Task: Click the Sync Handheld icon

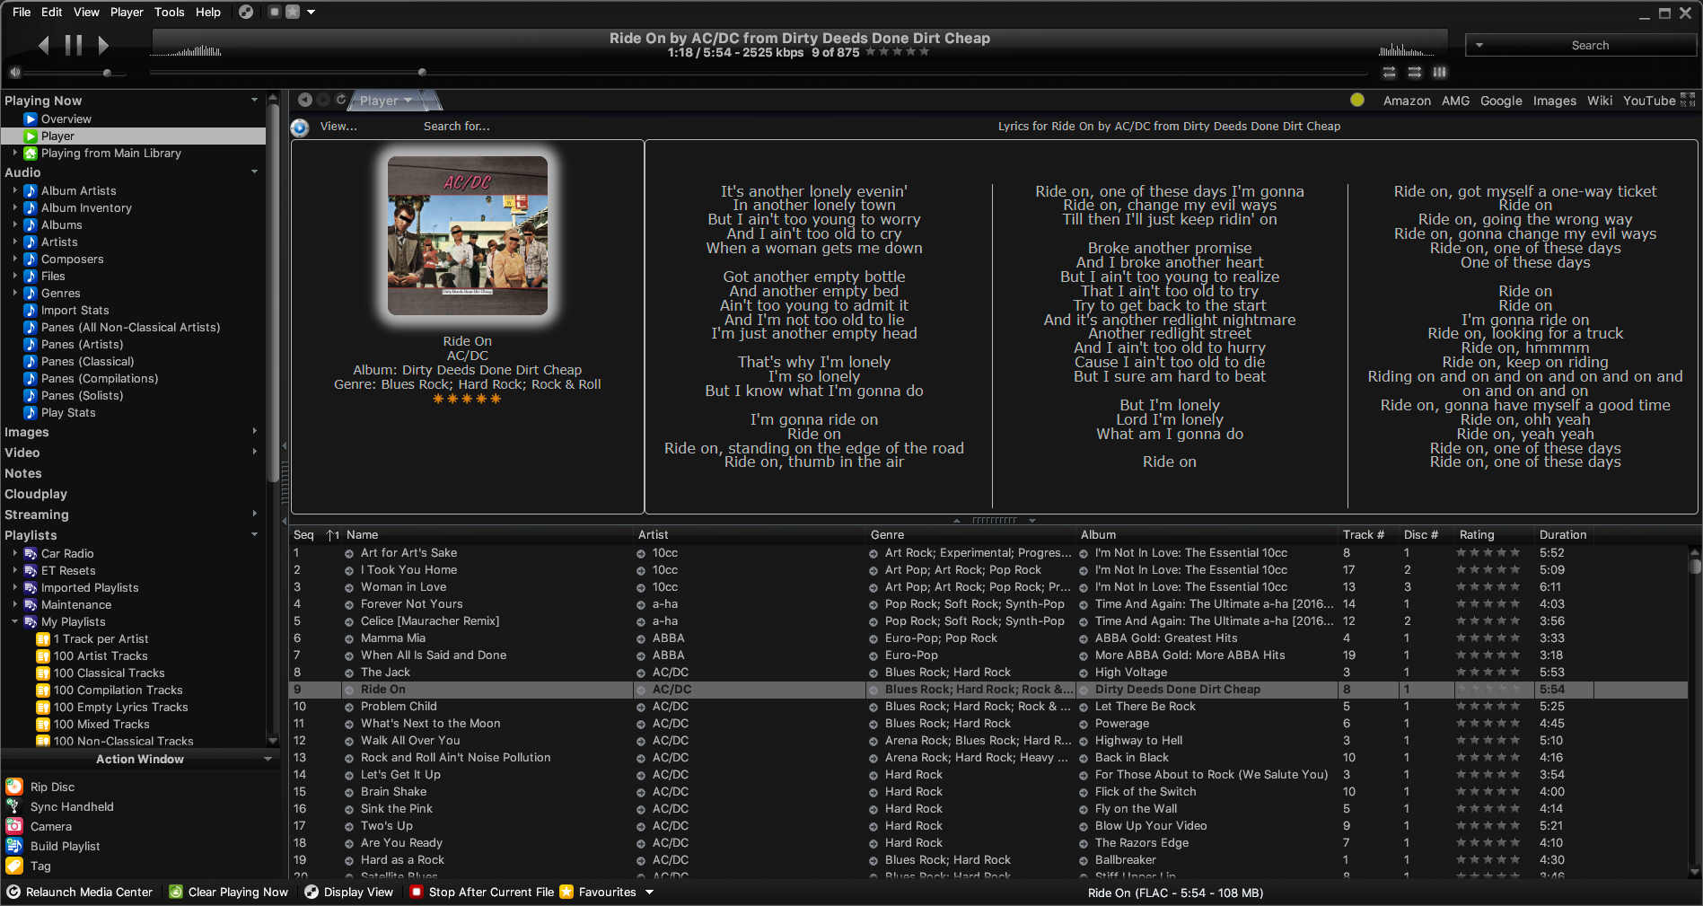Action: (14, 806)
